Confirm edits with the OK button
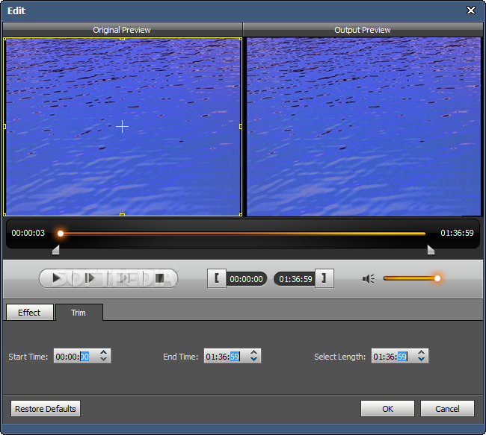Viewport: 486px width, 435px height. (x=387, y=409)
